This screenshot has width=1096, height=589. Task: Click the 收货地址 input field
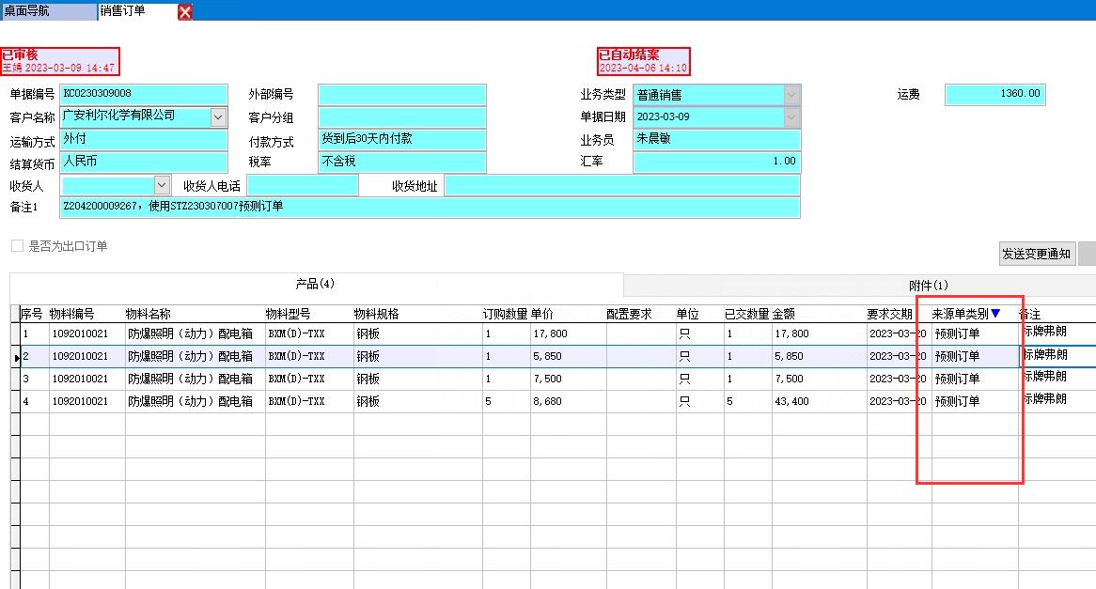[621, 186]
